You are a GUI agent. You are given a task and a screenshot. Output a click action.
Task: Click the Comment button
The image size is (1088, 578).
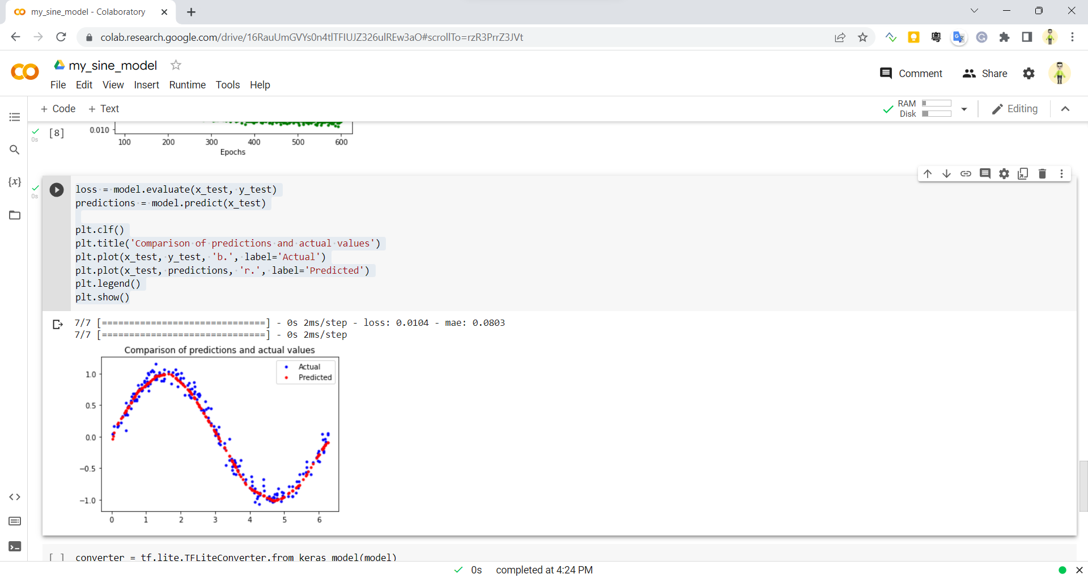pyautogui.click(x=911, y=74)
